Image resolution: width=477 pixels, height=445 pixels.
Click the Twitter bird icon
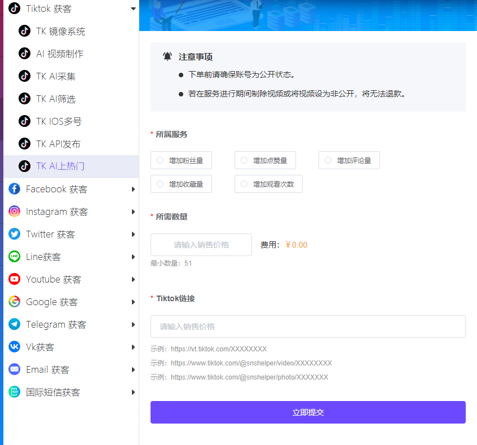14,233
